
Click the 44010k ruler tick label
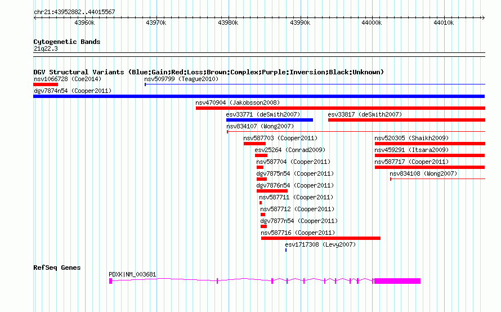(444, 23)
